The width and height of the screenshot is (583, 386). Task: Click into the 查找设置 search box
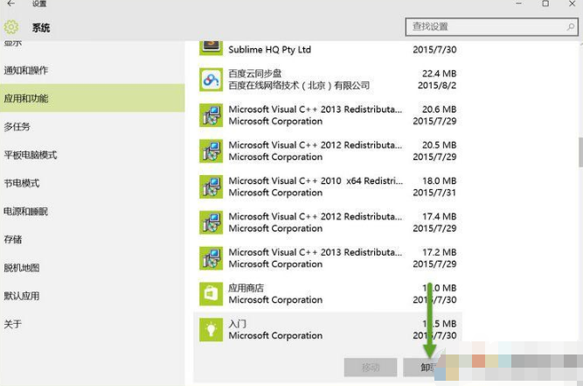tap(489, 27)
